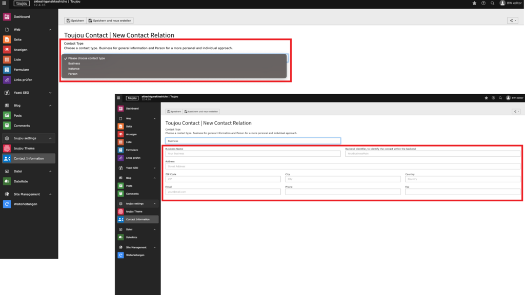
Task: Open search magnifier in topmost header bar
Action: point(492,3)
